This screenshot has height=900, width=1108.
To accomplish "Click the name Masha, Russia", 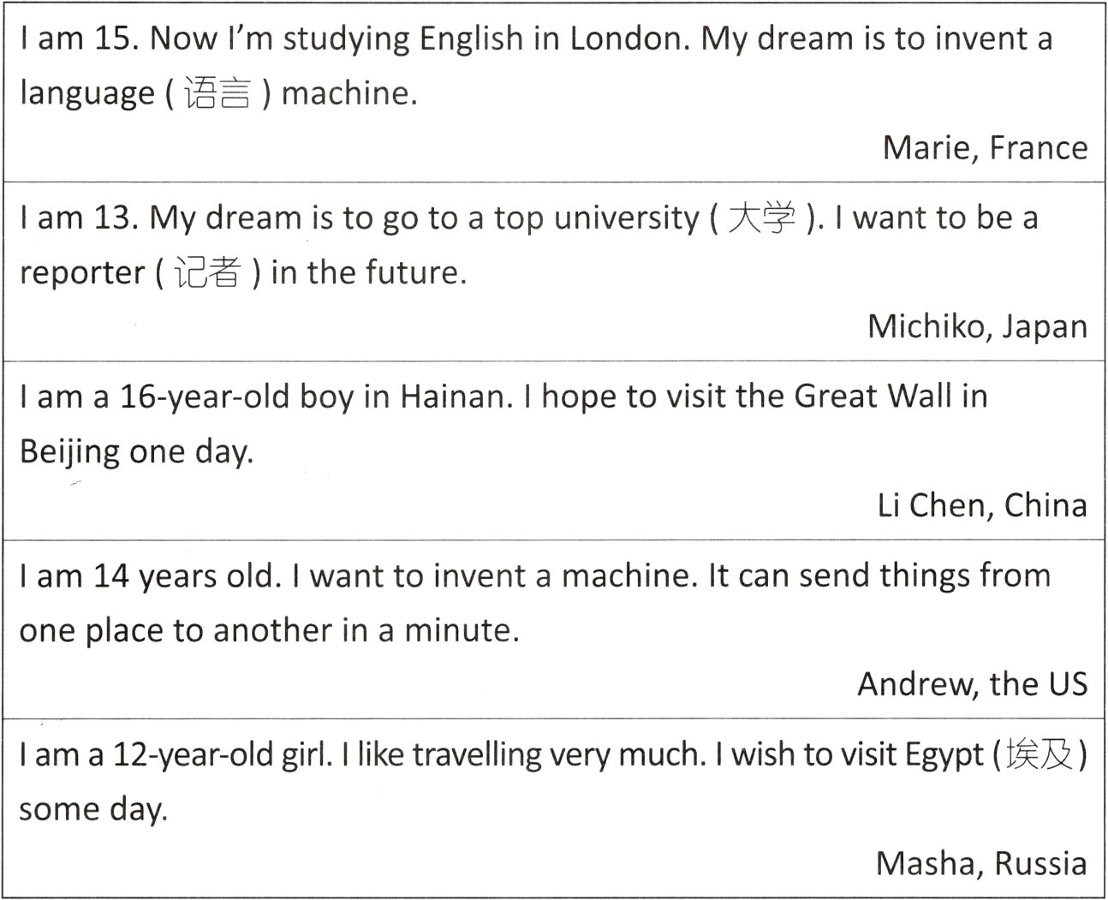I will click(981, 863).
